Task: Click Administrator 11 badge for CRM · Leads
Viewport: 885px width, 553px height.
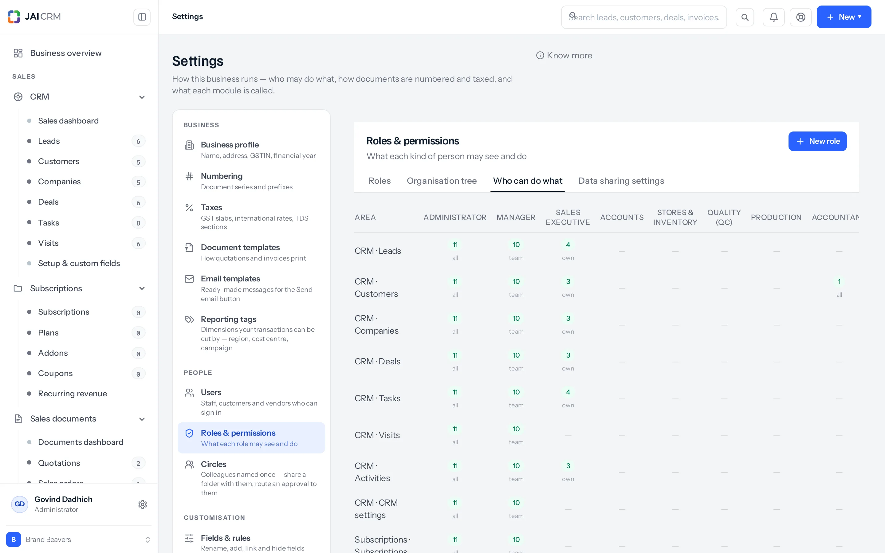Action: (x=455, y=245)
